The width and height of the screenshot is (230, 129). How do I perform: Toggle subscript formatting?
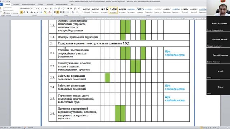[x=34, y=12]
